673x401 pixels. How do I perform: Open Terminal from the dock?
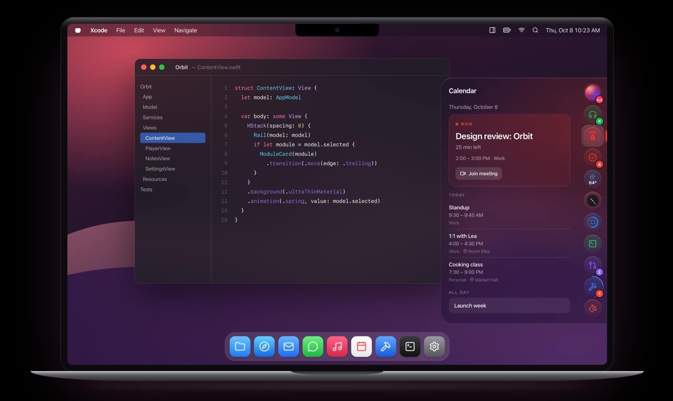[410, 346]
